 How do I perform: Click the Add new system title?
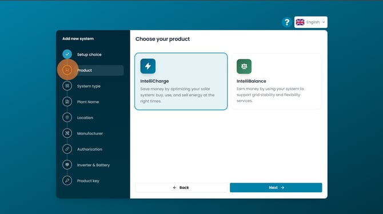[x=78, y=39]
